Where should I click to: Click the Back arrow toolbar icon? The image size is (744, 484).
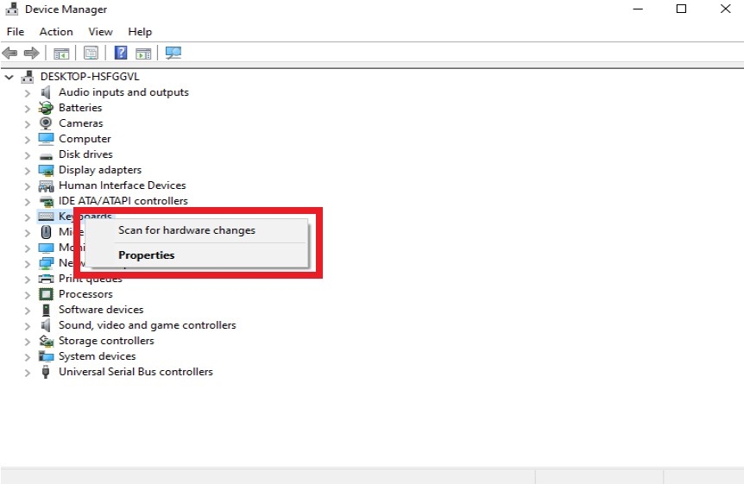tap(10, 53)
